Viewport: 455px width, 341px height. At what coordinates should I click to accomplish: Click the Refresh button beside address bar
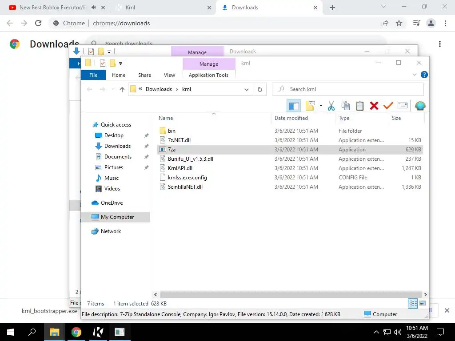[259, 90]
